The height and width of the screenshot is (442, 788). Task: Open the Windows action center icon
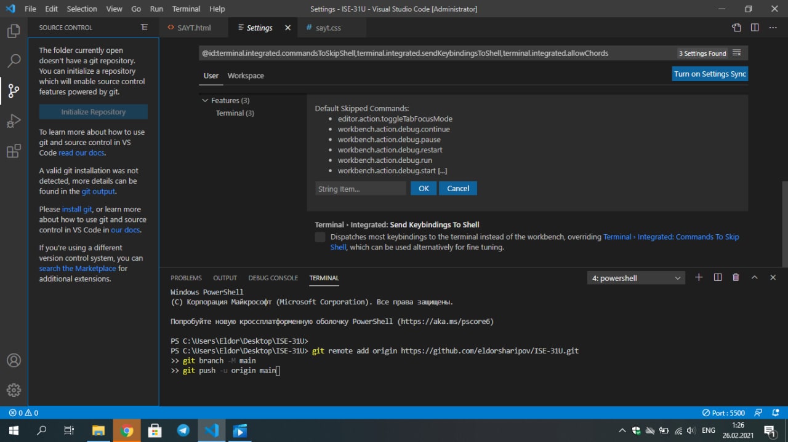(769, 430)
